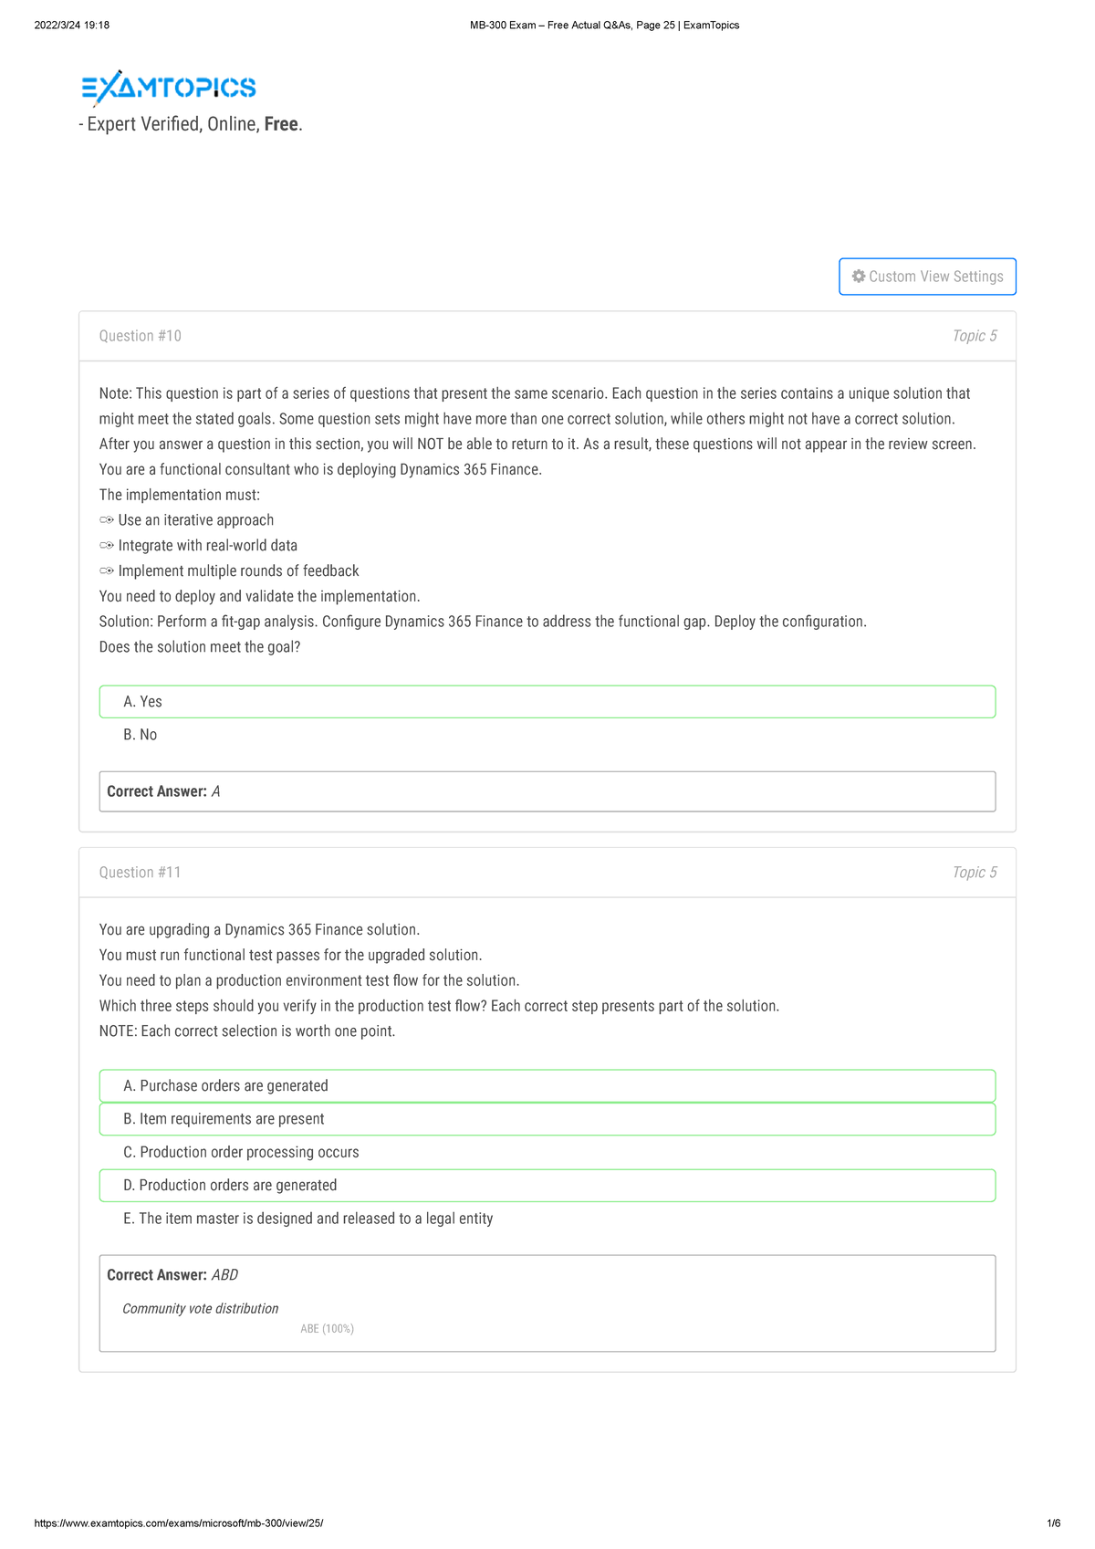This screenshot has height=1549, width=1095.
Task: Click the arrow icon before 'Implement multiple rounds of feedback'
Action: 105,570
